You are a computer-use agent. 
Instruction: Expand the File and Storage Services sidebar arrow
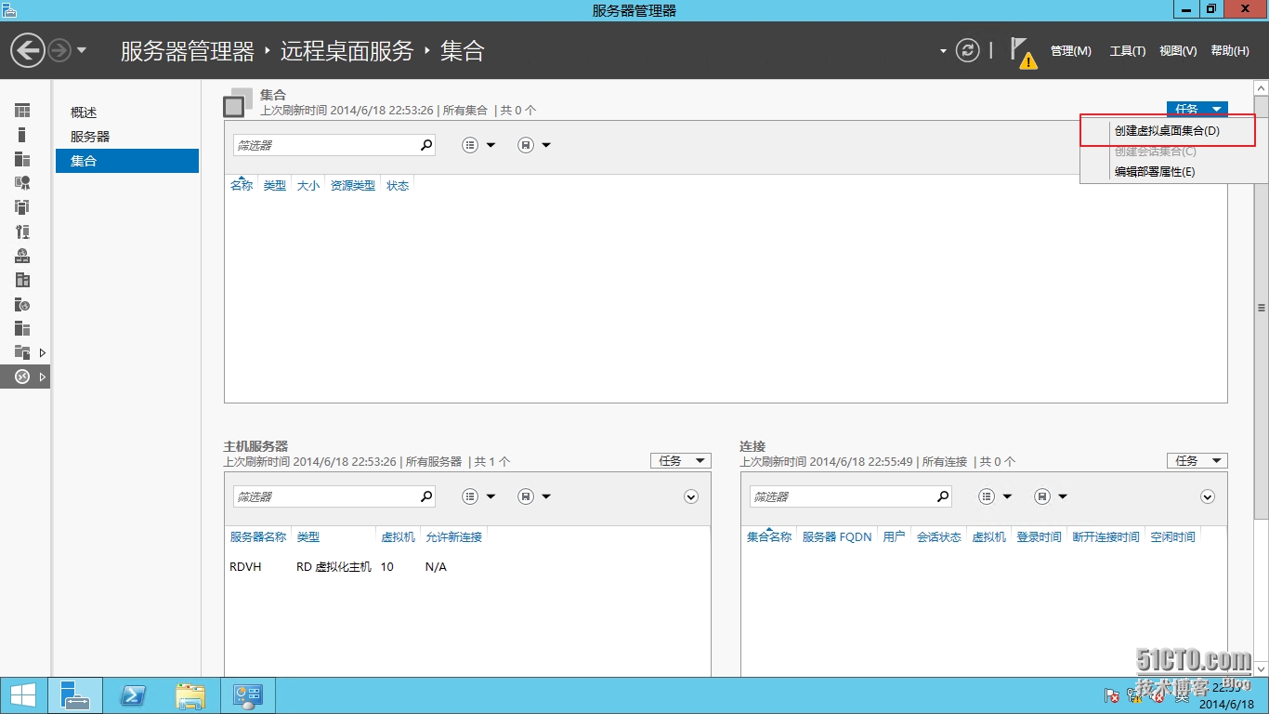click(x=42, y=352)
